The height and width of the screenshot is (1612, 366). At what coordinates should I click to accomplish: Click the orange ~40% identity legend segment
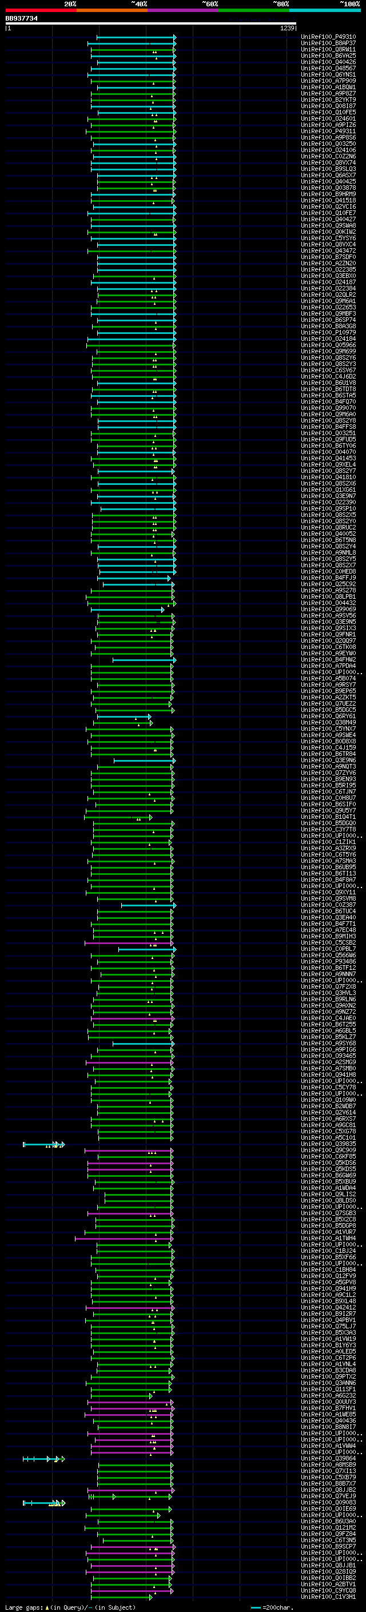[x=112, y=10]
